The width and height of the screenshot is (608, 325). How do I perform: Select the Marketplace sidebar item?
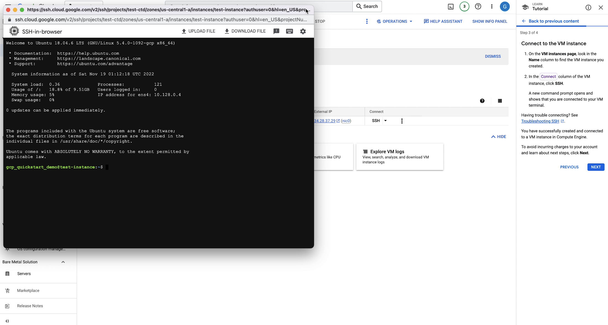coord(28,291)
